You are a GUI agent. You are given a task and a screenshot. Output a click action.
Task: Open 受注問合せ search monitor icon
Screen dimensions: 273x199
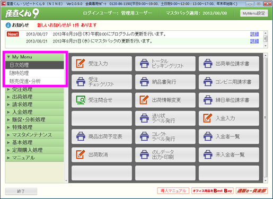point(81,100)
